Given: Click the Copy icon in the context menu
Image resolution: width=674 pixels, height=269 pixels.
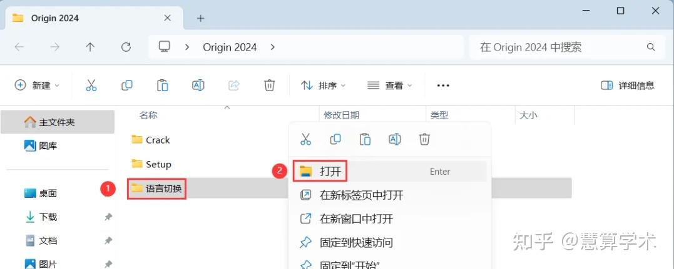Looking at the screenshot, I should (x=335, y=139).
